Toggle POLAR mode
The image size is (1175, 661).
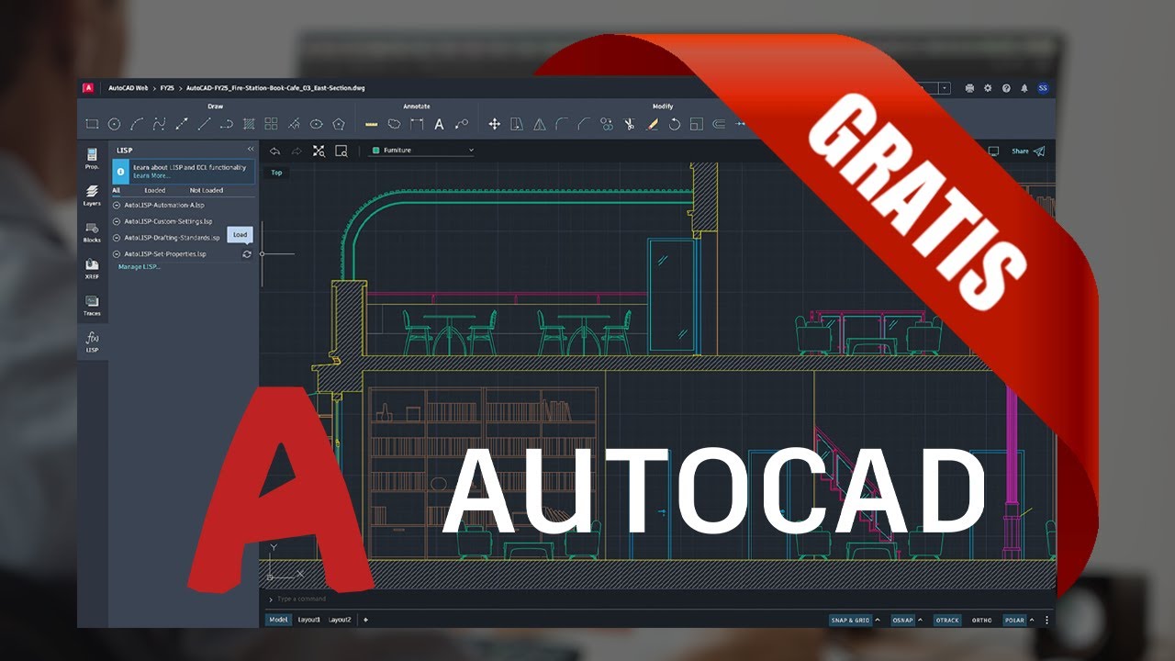pyautogui.click(x=1015, y=621)
